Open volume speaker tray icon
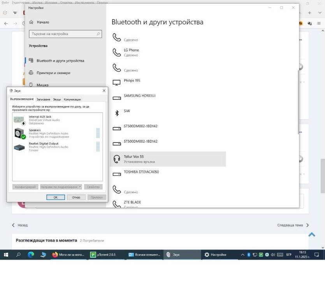Viewport: 325px width, 292px height. click(273, 255)
